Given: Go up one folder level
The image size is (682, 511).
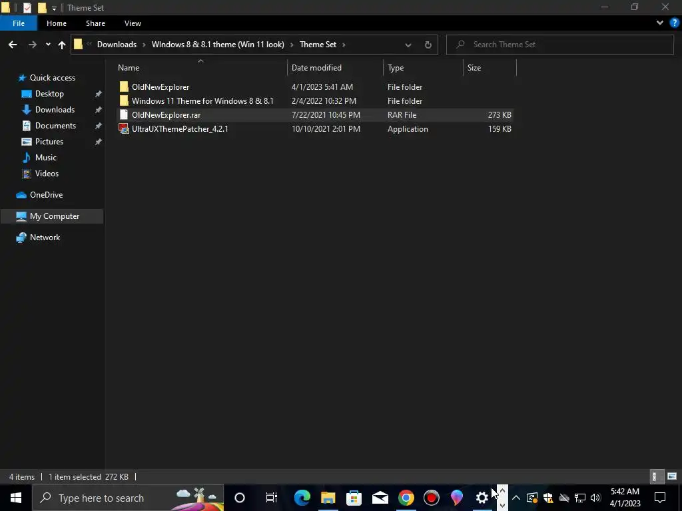Looking at the screenshot, I should 62,45.
